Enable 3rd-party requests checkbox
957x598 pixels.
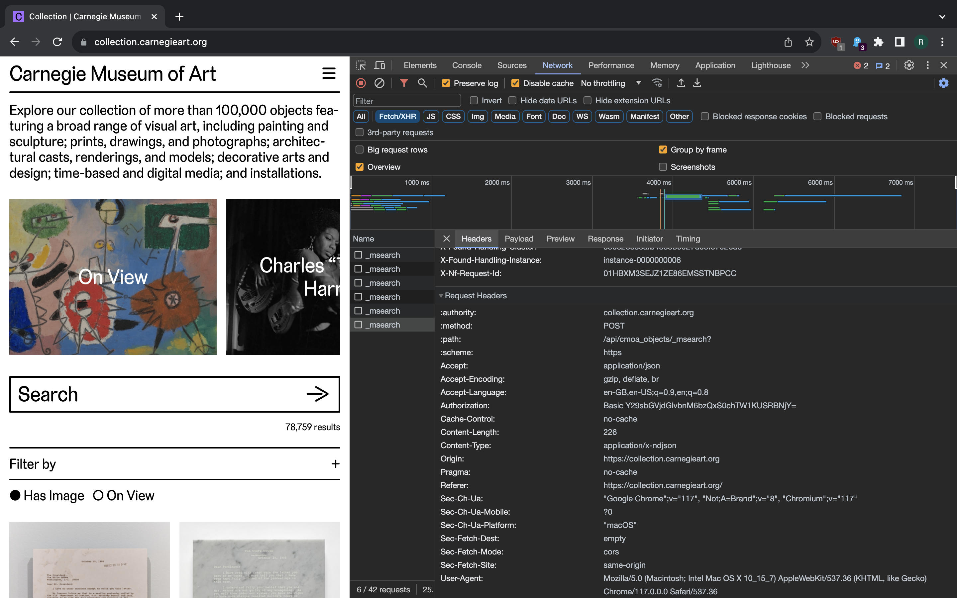pos(359,132)
